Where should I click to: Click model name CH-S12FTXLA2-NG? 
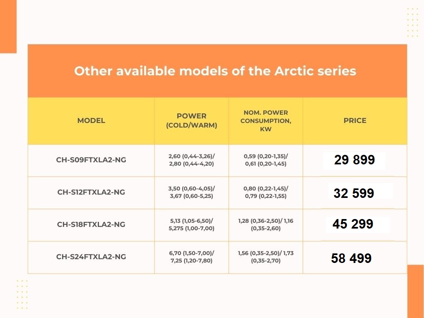click(x=91, y=192)
